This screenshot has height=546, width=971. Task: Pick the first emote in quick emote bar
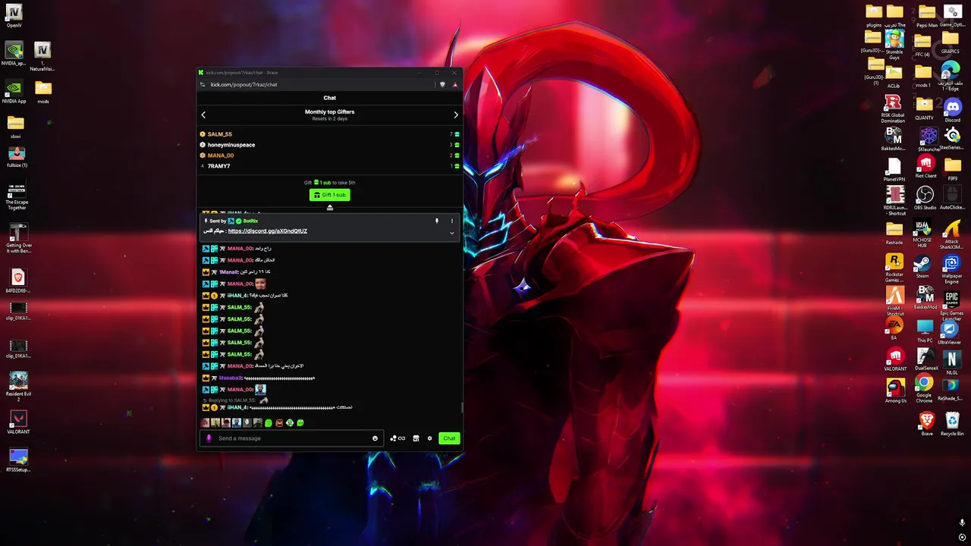click(205, 422)
